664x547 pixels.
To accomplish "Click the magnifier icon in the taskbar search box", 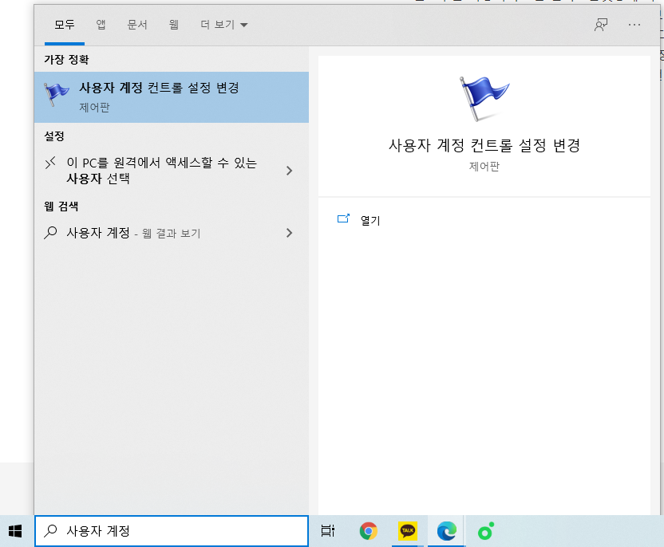I will 50,530.
